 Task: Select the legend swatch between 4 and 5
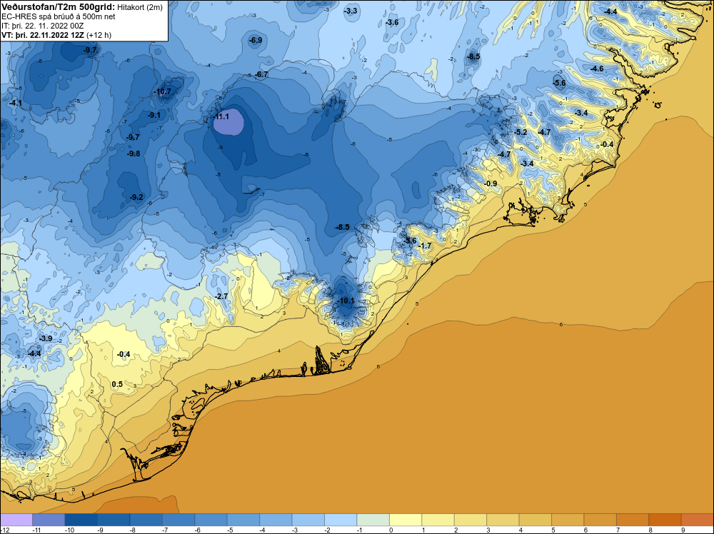click(535, 520)
